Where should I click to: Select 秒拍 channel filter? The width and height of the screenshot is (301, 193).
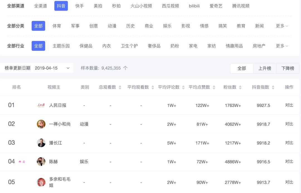pos(116,6)
